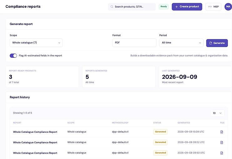This screenshot has width=232, height=159.
Task: Click the Create product button
Action: click(x=187, y=7)
